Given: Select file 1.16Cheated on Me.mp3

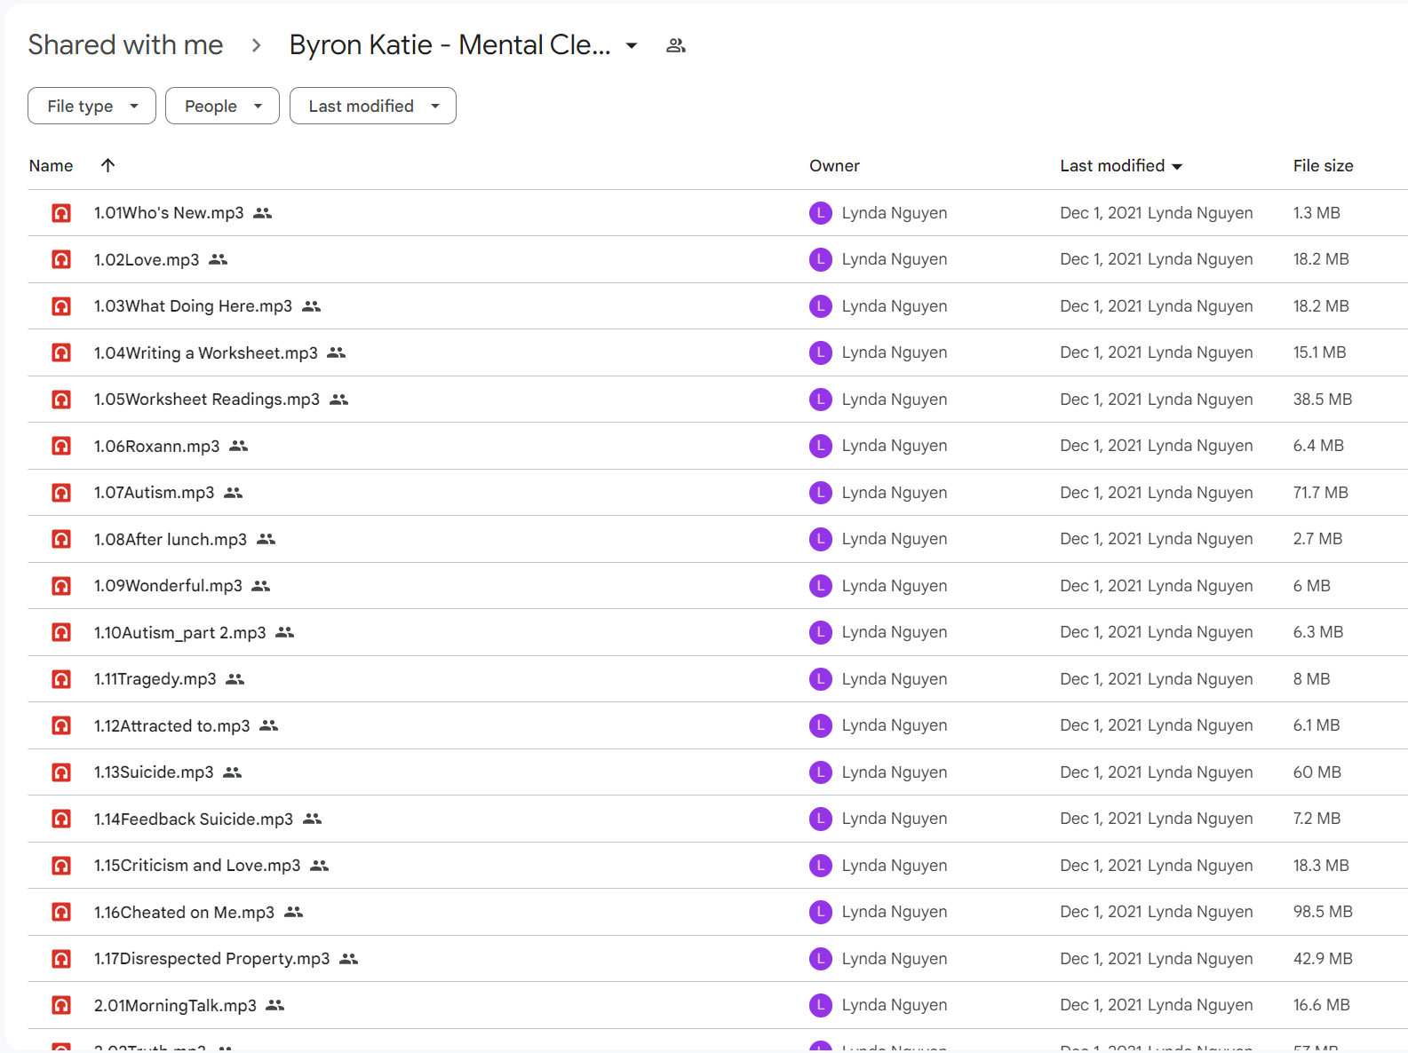Looking at the screenshot, I should pos(185,912).
